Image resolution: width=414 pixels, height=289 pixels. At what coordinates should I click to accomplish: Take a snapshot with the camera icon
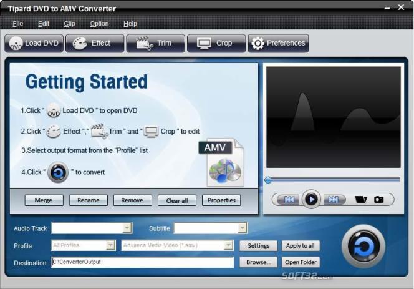pyautogui.click(x=379, y=199)
